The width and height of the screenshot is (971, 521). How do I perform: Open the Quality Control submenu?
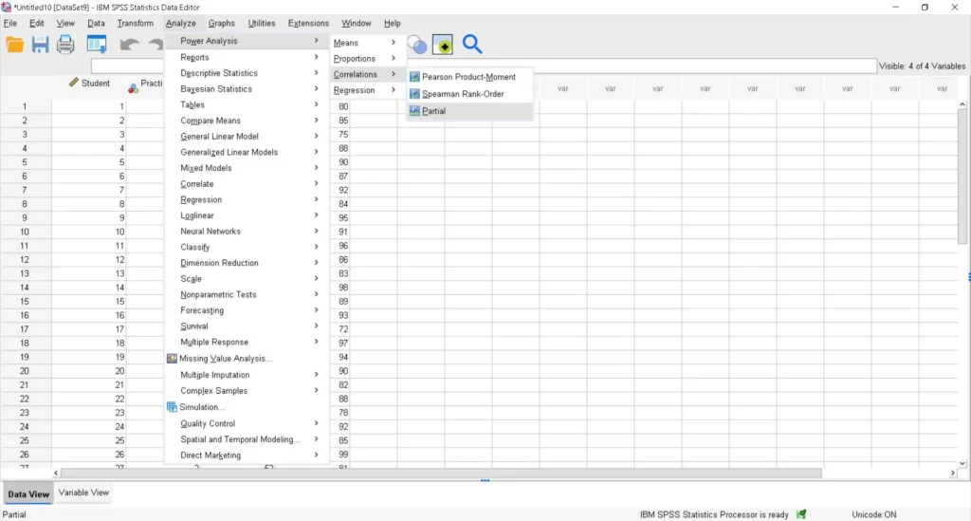246,424
